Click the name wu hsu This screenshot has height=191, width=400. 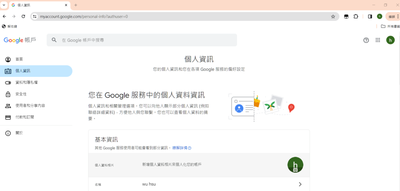tap(149, 184)
